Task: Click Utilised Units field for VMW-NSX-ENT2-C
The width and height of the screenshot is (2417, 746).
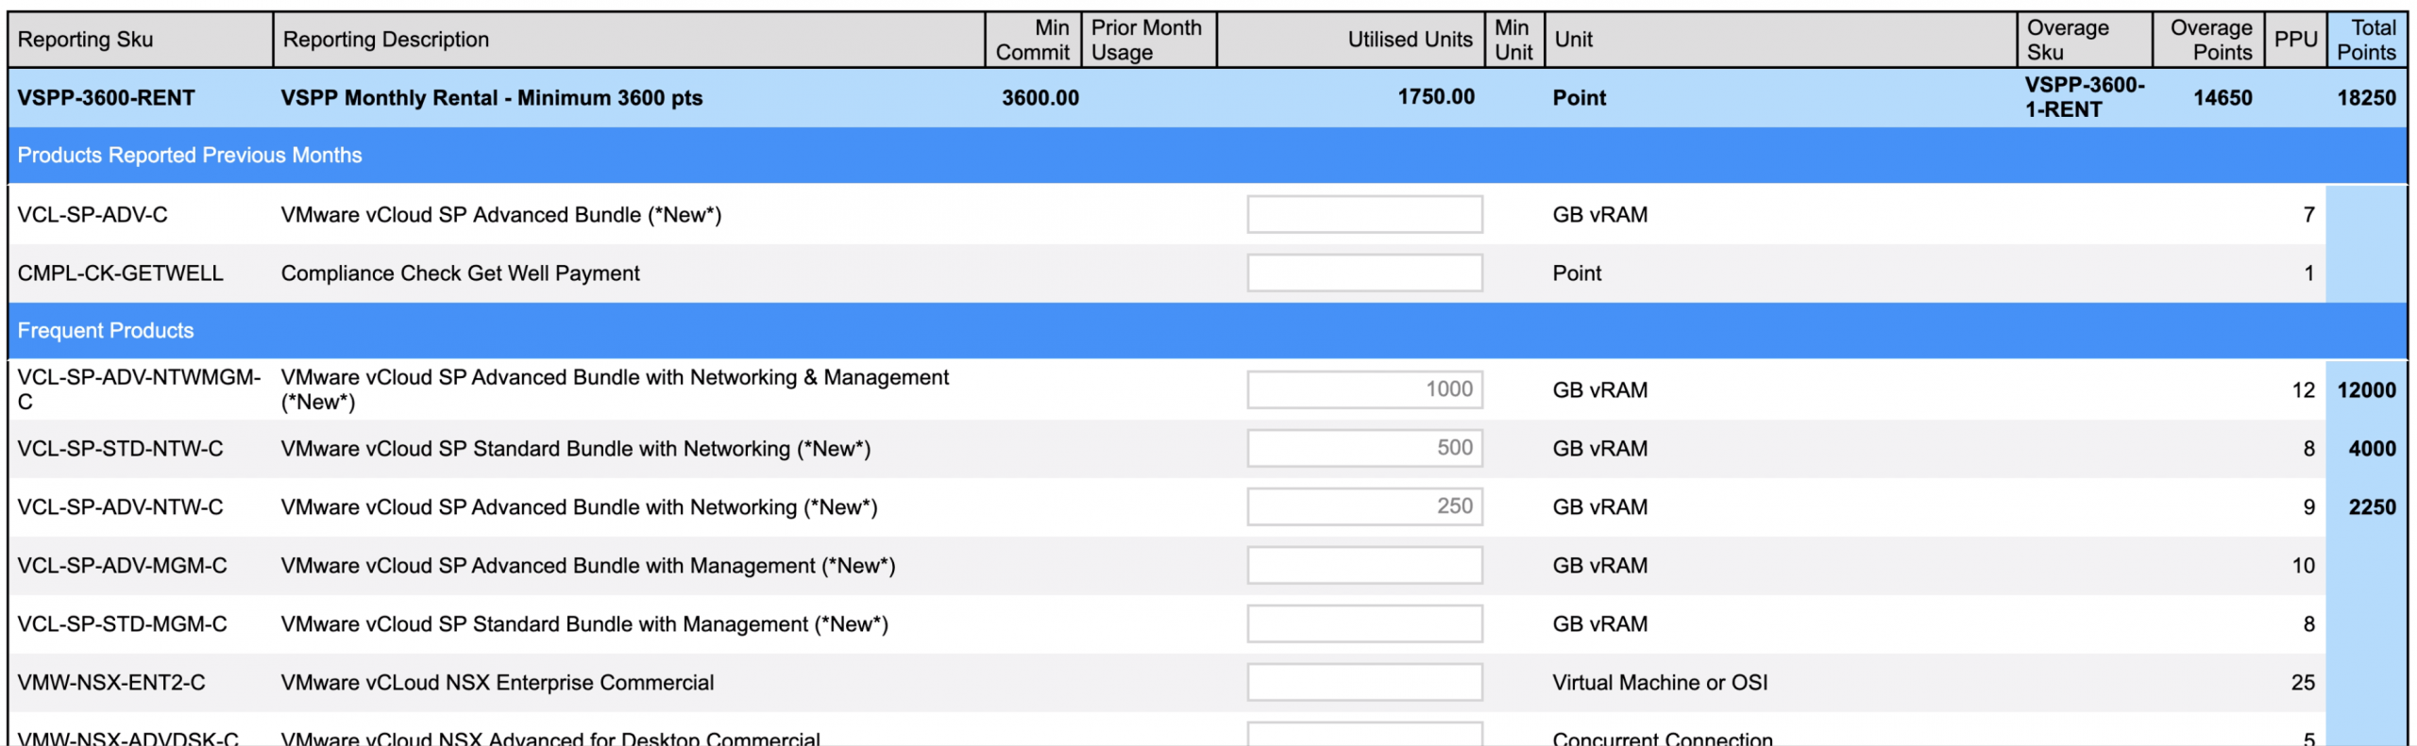Action: (x=1364, y=682)
